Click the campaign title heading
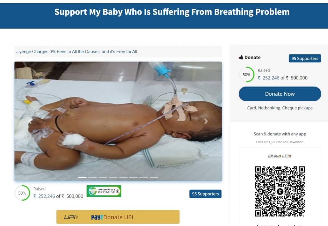328x226 pixels. click(x=172, y=12)
